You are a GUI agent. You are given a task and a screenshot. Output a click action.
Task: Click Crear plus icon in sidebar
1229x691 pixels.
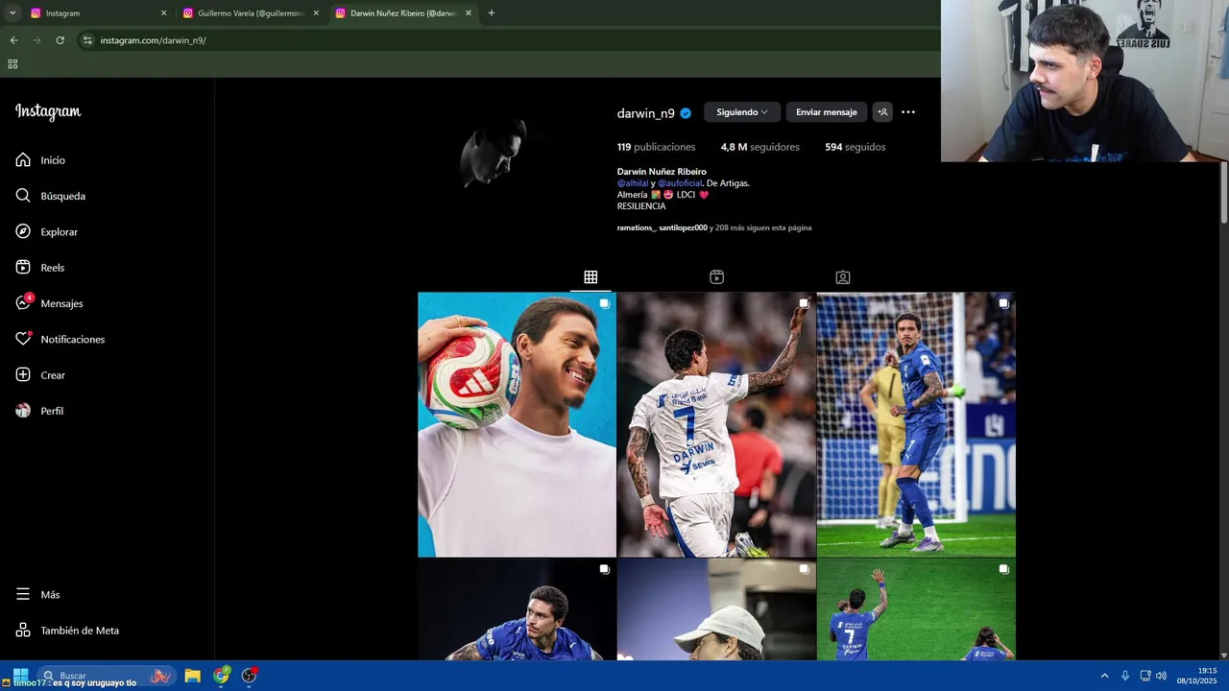[23, 375]
